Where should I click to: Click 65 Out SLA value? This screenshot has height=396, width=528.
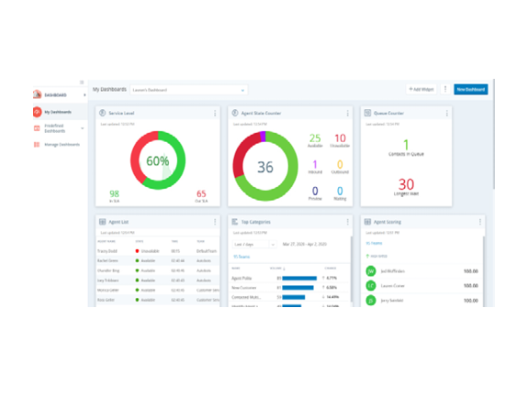[201, 193]
